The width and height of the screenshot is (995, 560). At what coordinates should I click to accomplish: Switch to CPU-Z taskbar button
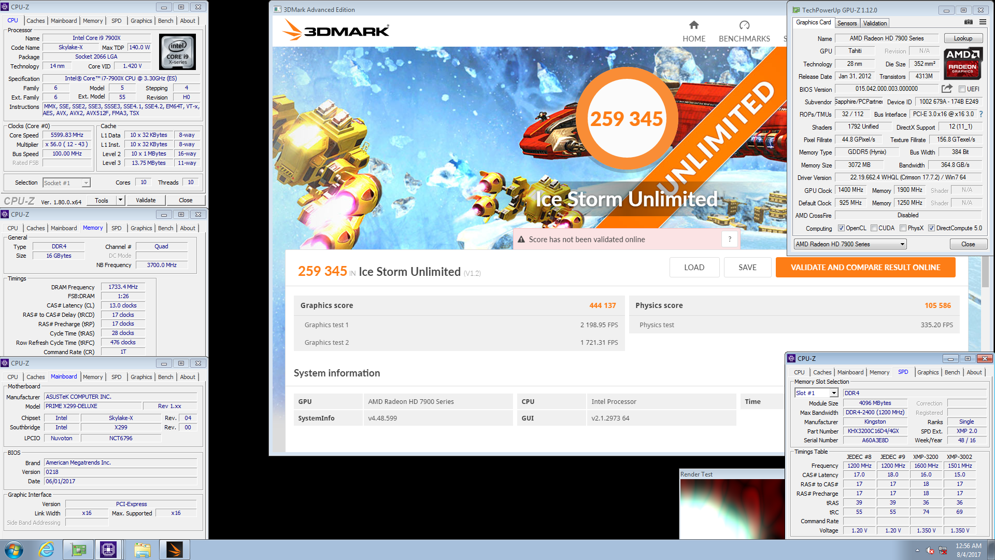click(108, 550)
